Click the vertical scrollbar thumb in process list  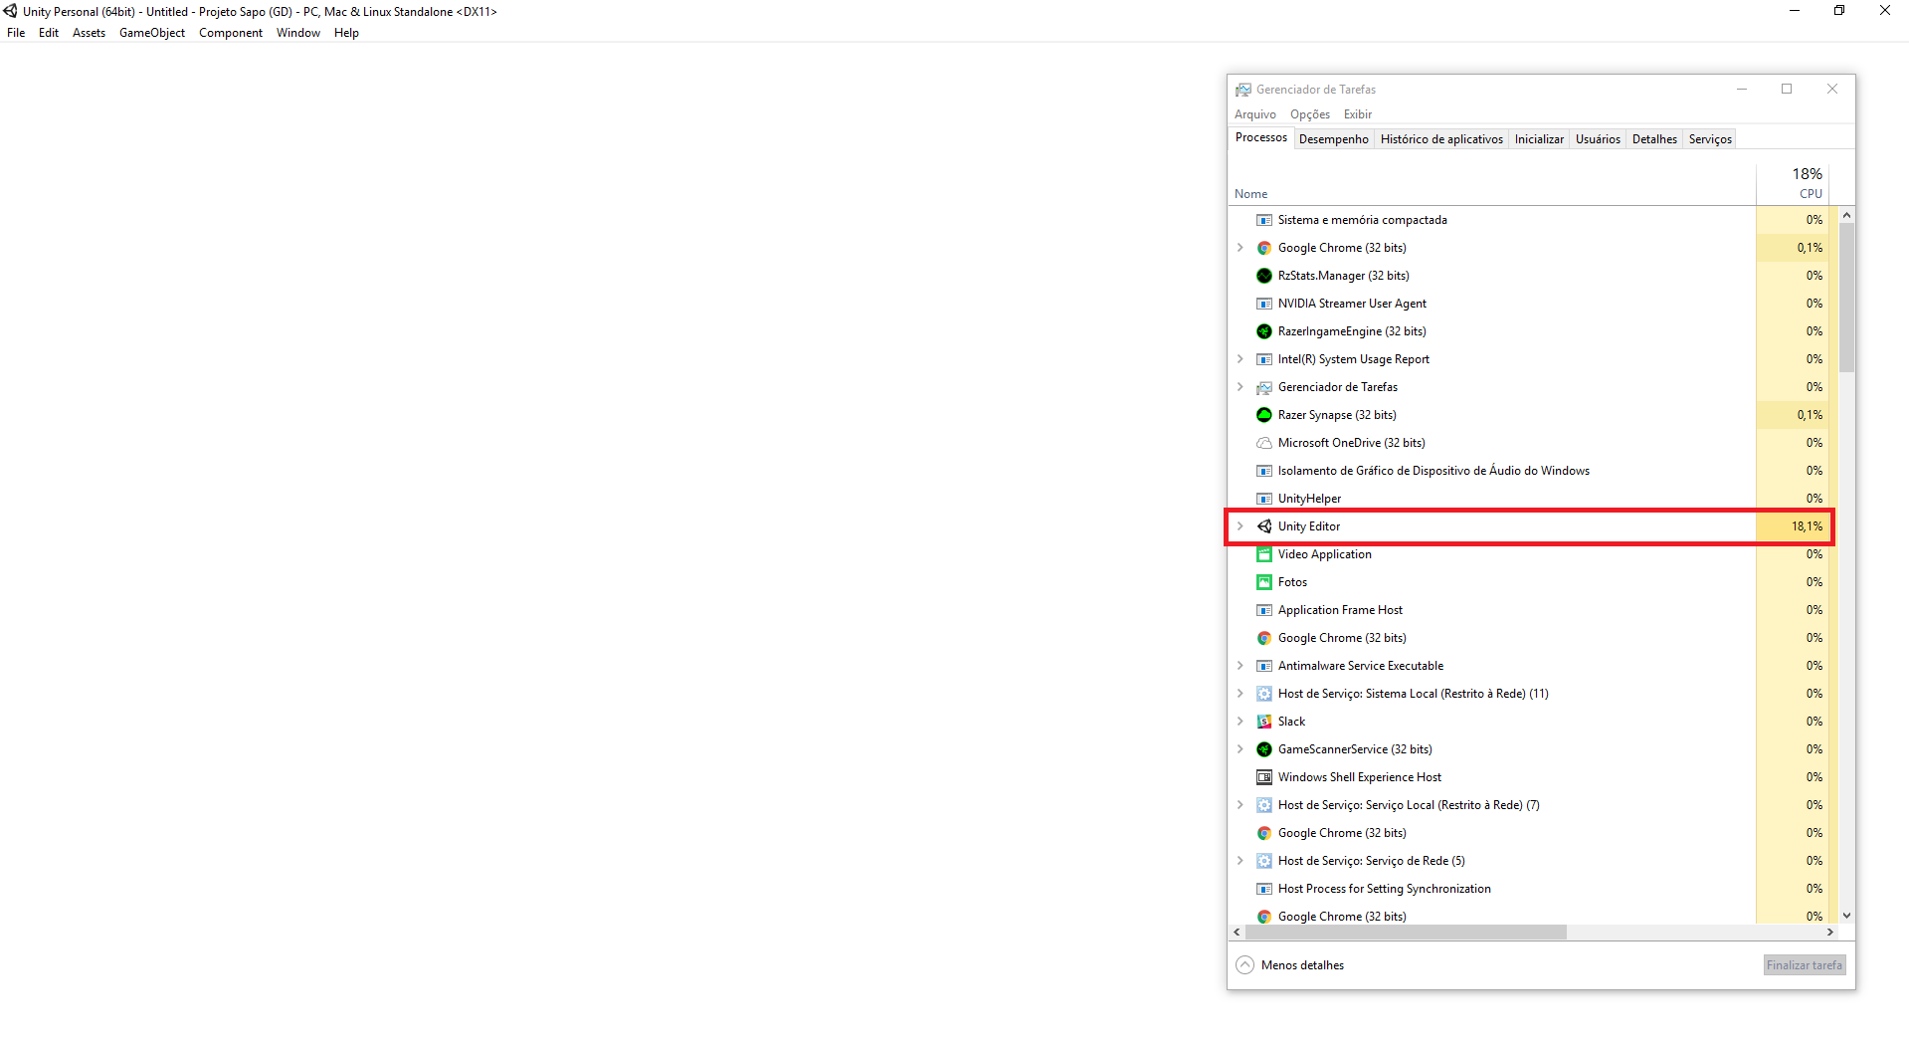[x=1846, y=298]
